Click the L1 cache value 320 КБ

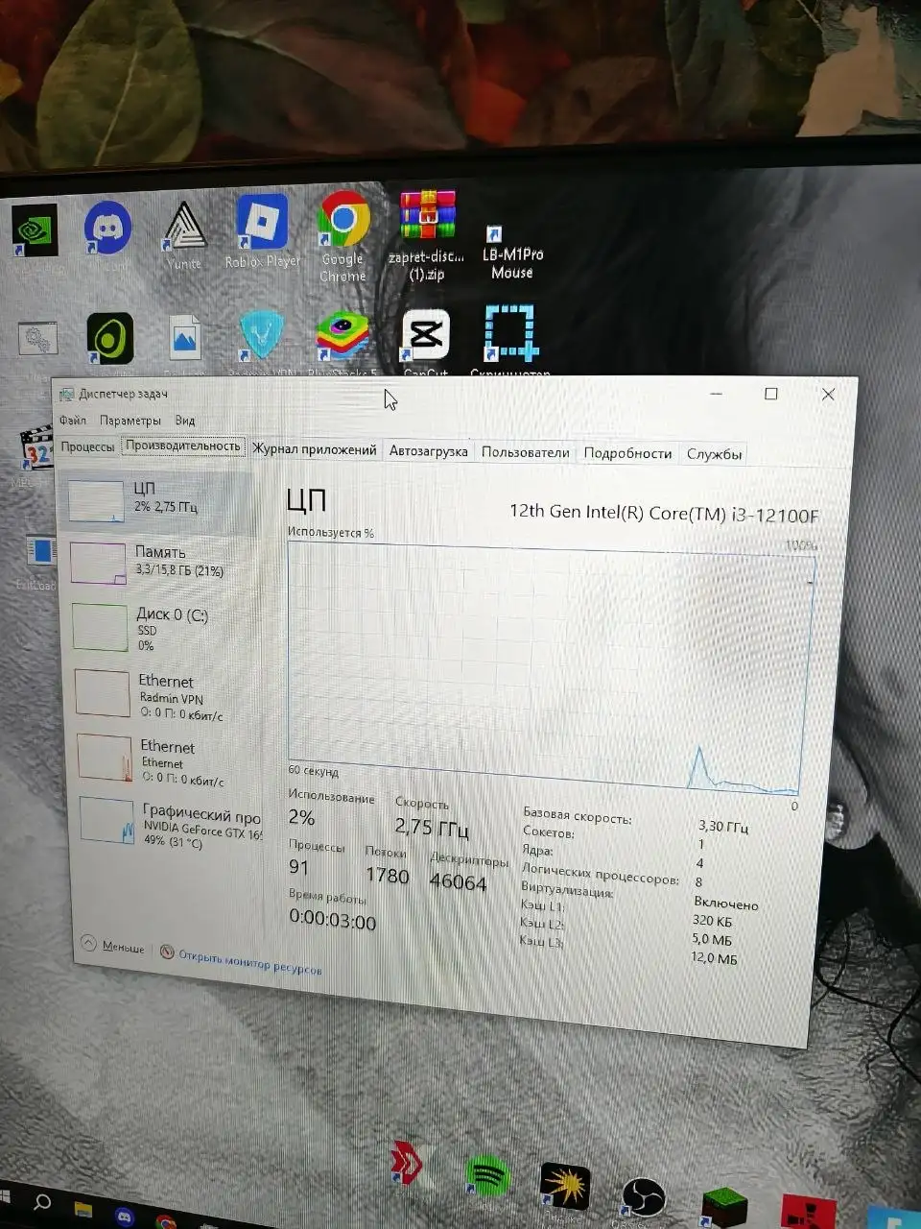pos(712,921)
